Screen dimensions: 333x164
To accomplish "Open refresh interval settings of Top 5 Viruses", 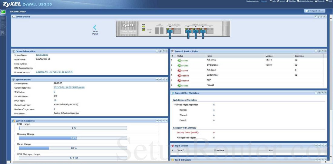I will click(319, 146).
